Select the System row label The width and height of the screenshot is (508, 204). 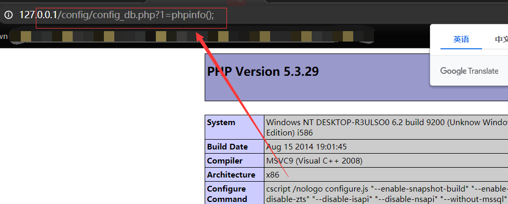(x=221, y=123)
